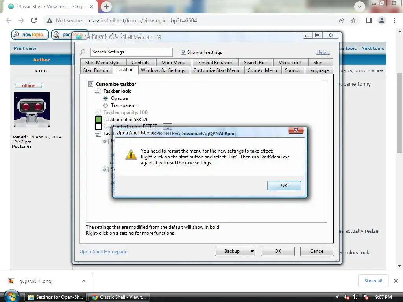This screenshot has height=302, width=403.
Task: Switch to the General Behavior tab
Action: coord(214,63)
